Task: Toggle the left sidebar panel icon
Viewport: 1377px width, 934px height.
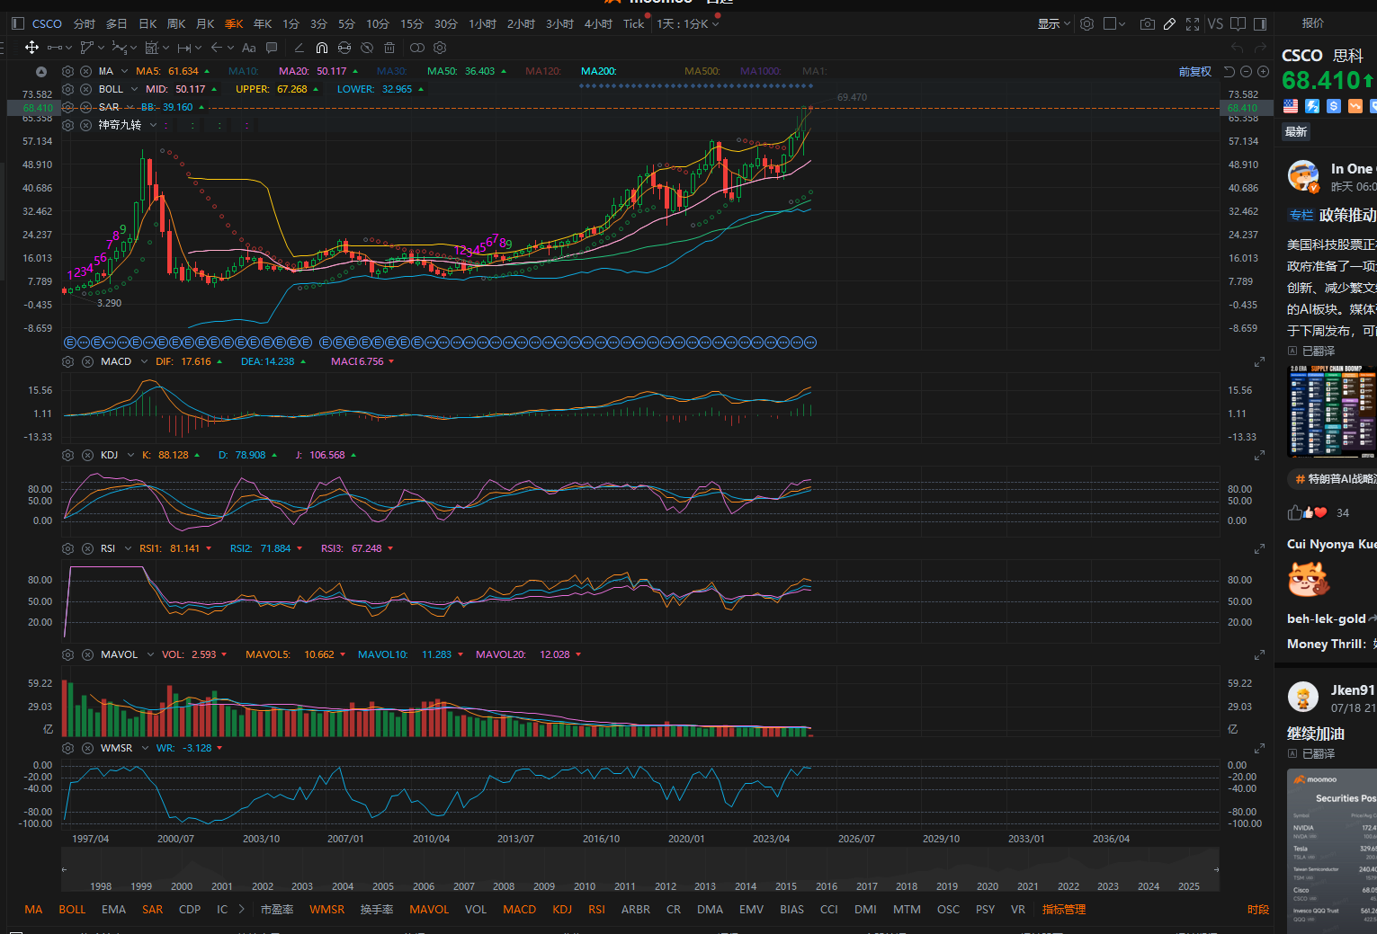Action: (17, 23)
